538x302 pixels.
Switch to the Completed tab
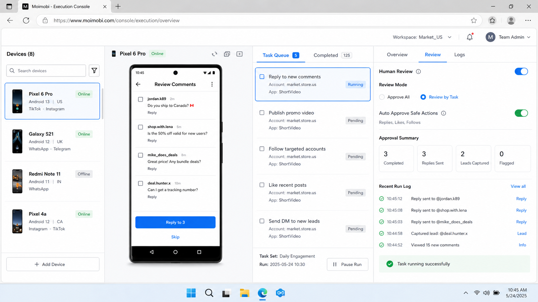[332, 55]
